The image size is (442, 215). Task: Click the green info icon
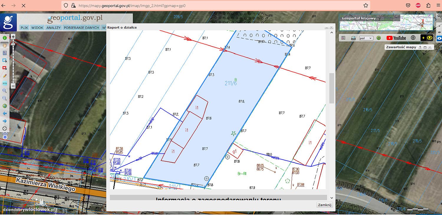[x=5, y=38]
